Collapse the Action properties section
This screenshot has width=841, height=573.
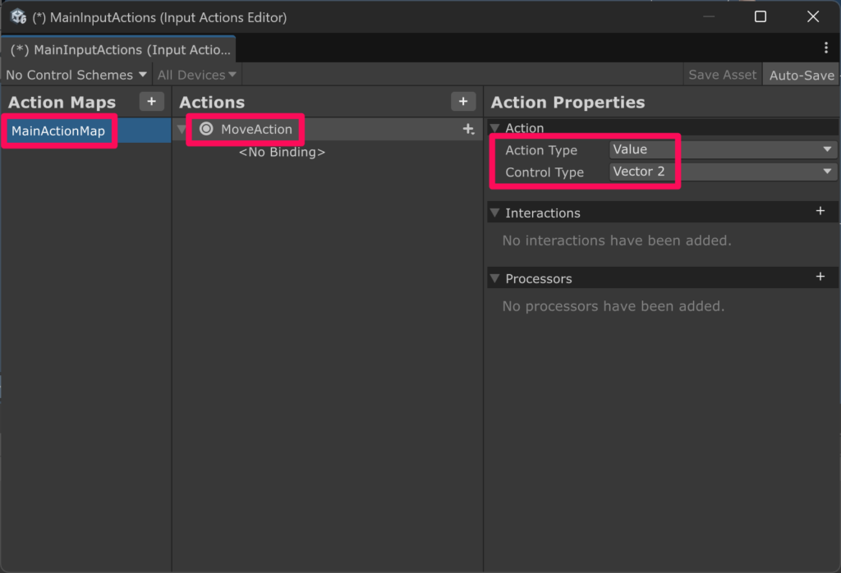tap(494, 128)
